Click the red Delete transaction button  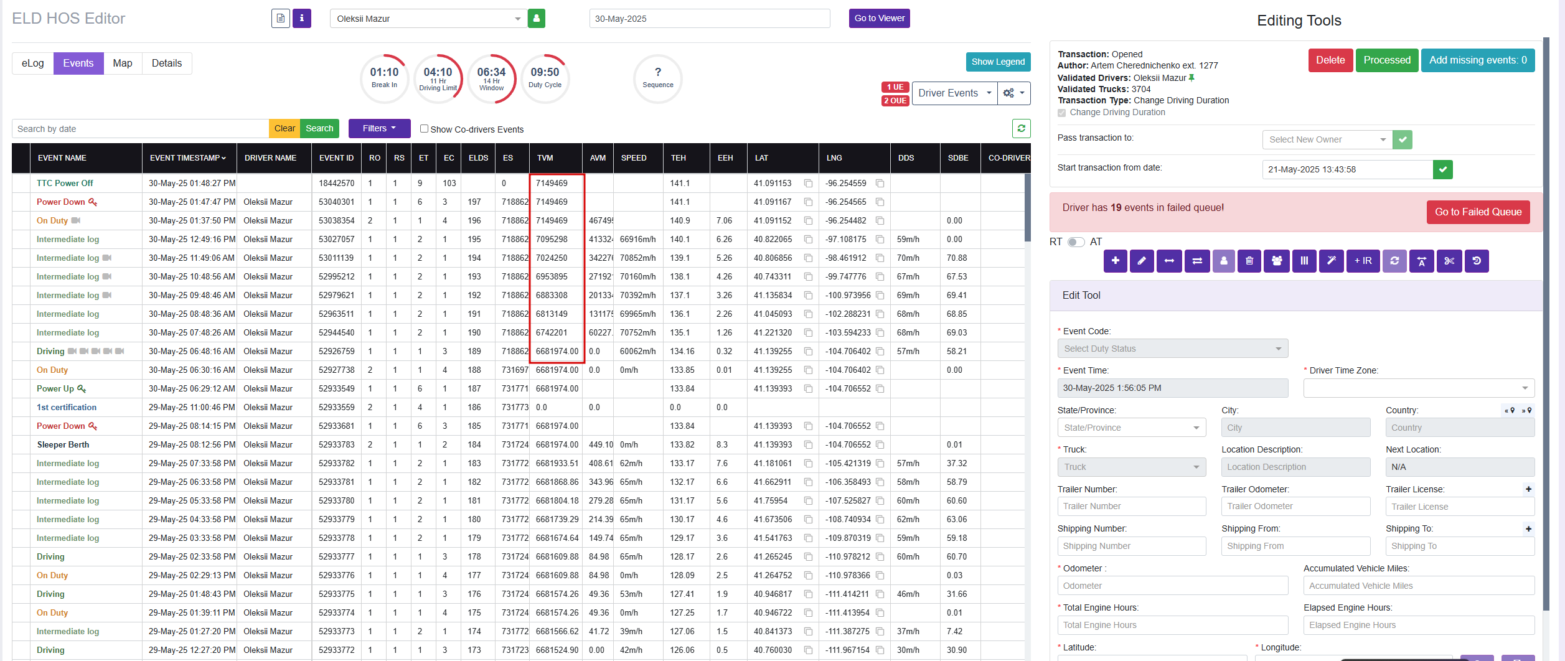click(x=1330, y=60)
